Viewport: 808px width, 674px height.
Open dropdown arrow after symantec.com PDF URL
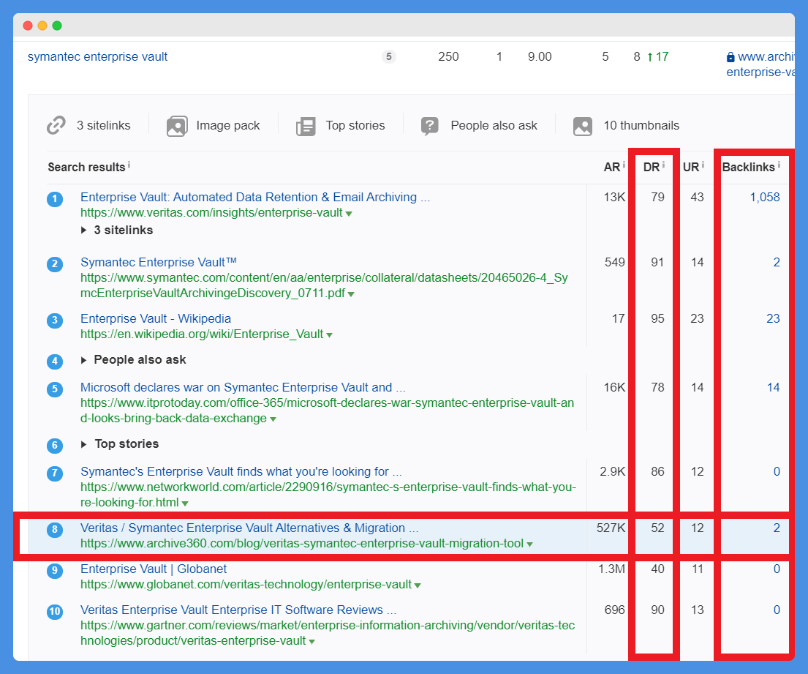click(x=351, y=294)
